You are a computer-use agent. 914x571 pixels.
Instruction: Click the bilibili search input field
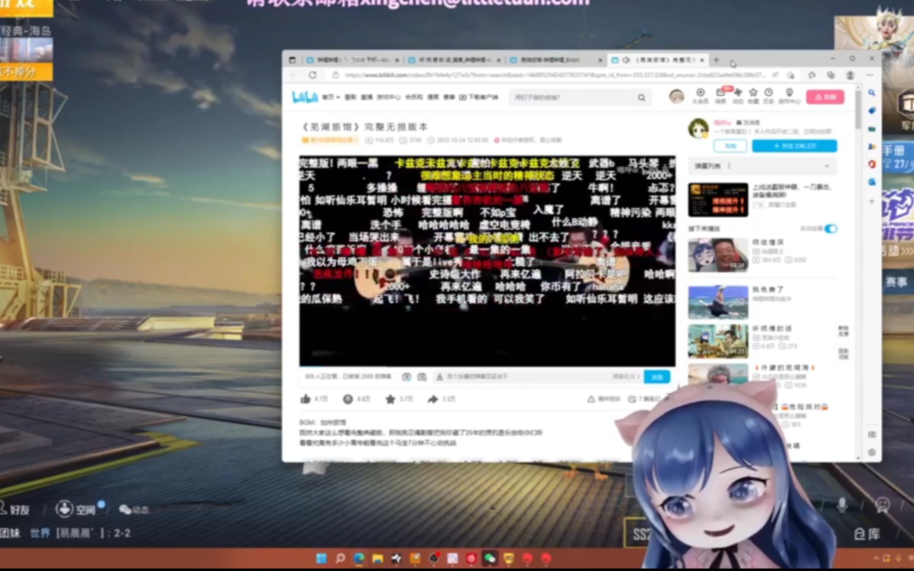click(573, 97)
